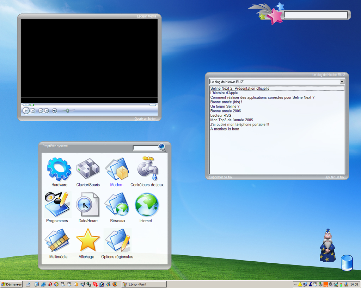361x288 pixels.
Task: Launch Internet Explorer from quick launch
Action: point(43,284)
